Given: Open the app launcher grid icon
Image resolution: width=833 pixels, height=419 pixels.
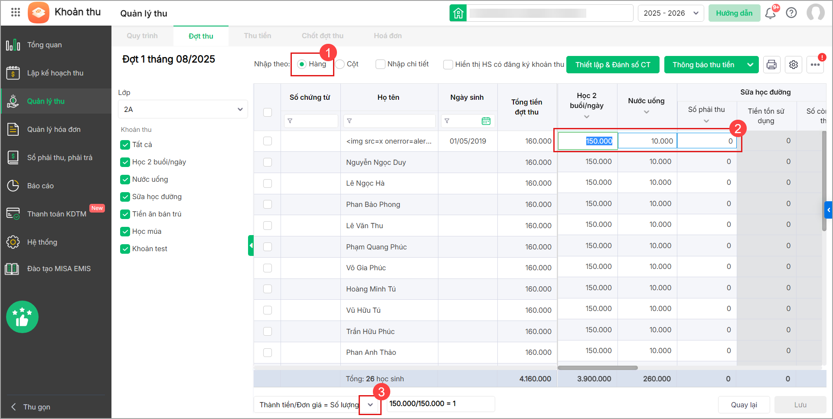Looking at the screenshot, I should [x=16, y=12].
